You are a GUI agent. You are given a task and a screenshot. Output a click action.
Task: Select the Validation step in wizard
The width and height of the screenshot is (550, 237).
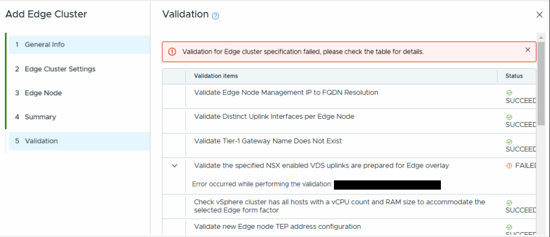pos(41,141)
